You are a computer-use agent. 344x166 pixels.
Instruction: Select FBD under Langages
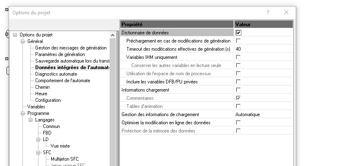tap(47, 133)
